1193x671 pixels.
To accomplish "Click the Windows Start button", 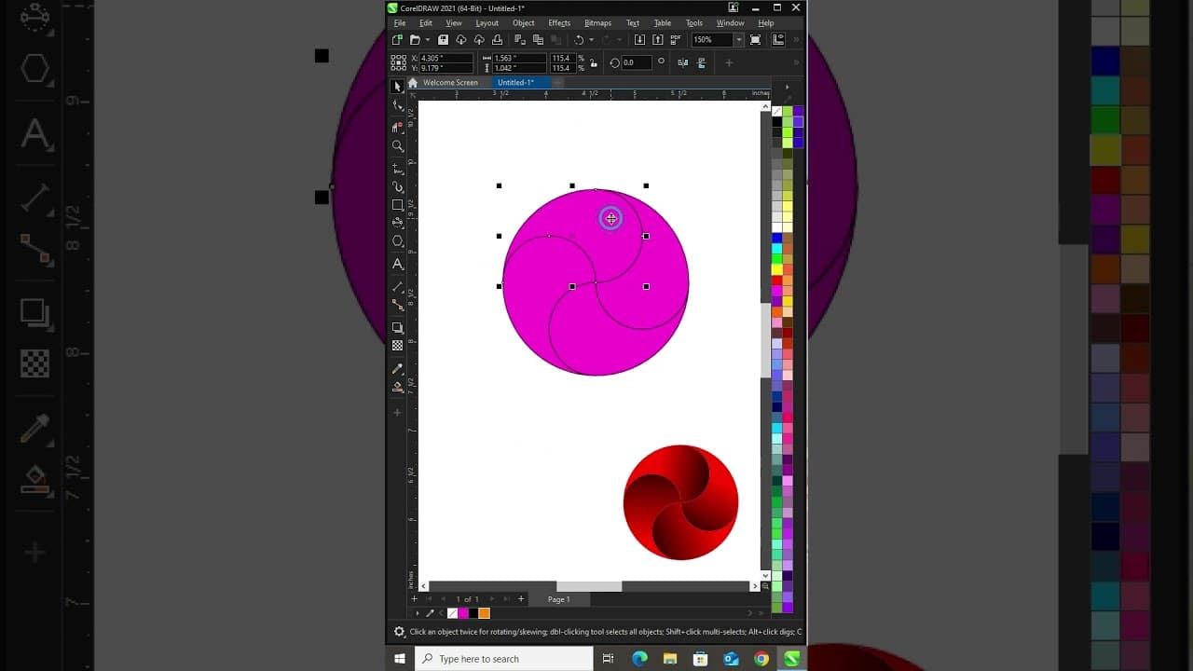I will click(400, 659).
